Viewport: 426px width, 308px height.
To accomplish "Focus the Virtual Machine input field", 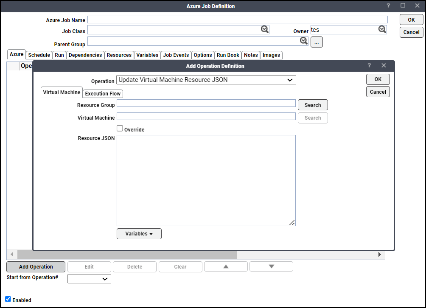I will (x=206, y=116).
